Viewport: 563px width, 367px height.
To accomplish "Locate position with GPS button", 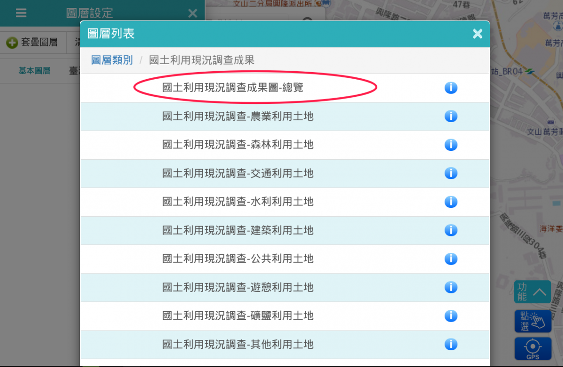I will pyautogui.click(x=533, y=349).
